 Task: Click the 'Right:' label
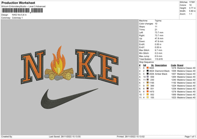point(142,35)
